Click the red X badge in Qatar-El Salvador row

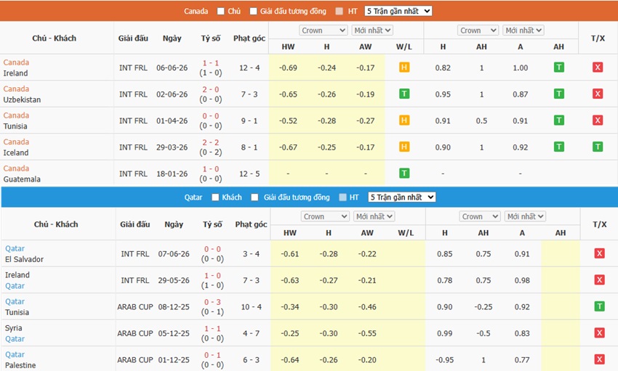(x=600, y=253)
